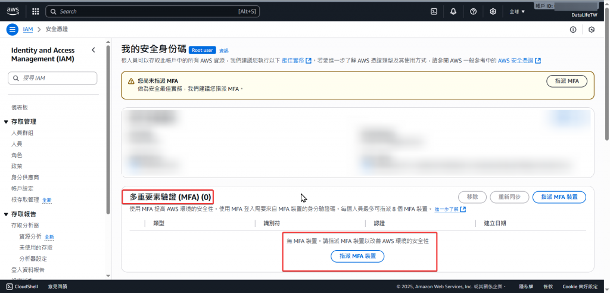Click the 條款 footer link
Screen dimensions: 610x293
pyautogui.click(x=548, y=286)
